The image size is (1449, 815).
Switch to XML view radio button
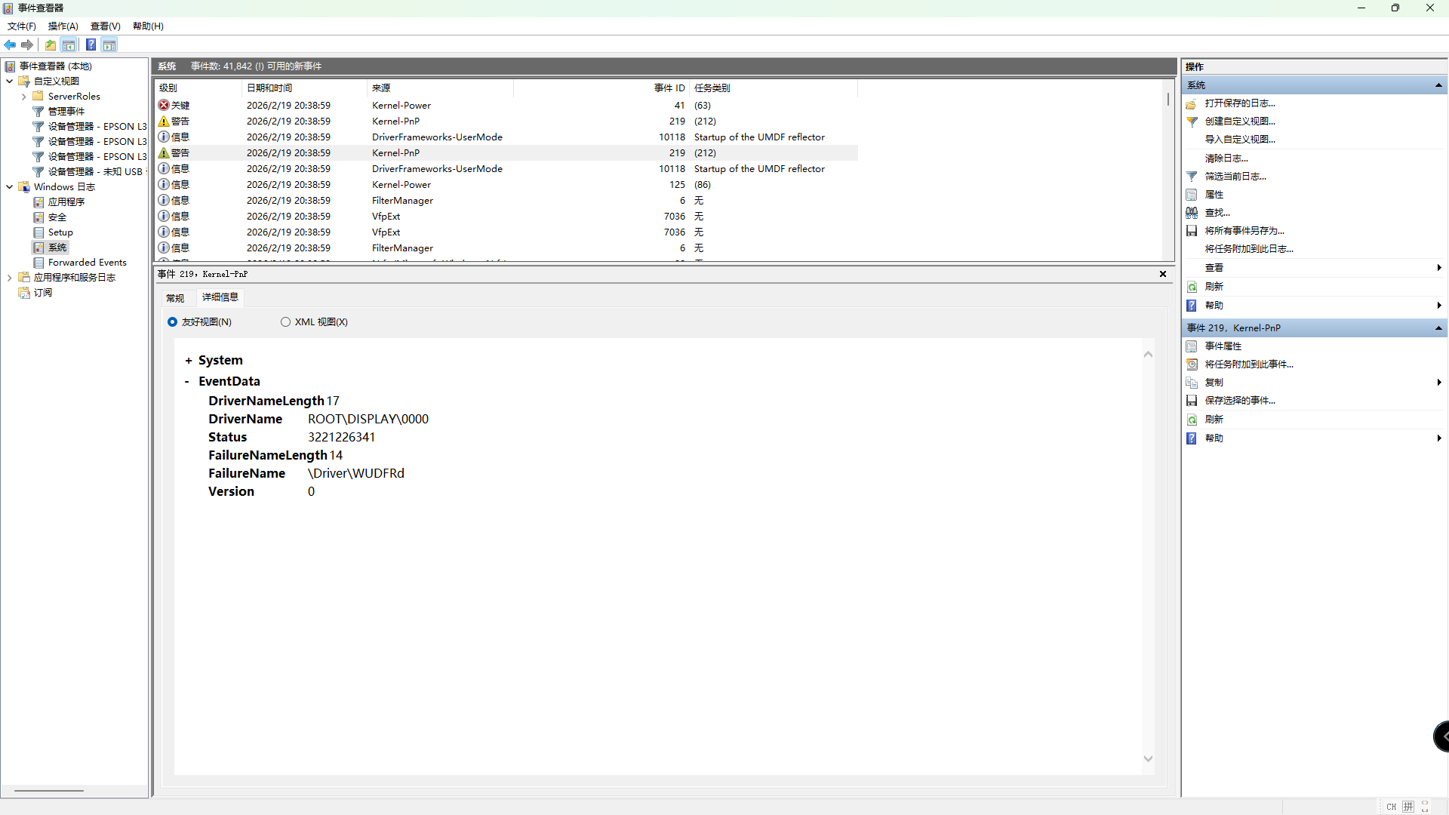coord(285,322)
